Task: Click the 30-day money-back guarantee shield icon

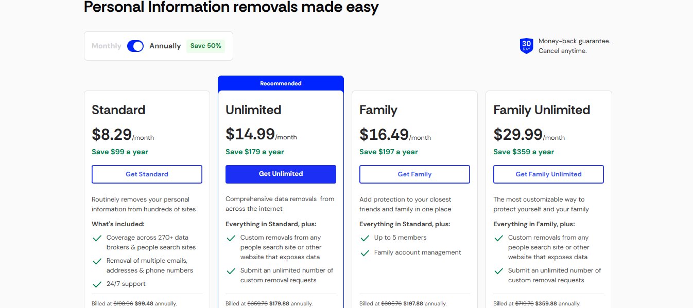Action: point(526,46)
